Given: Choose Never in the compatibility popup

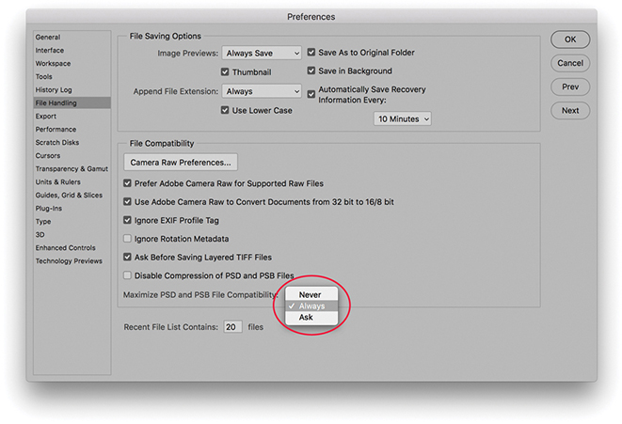Looking at the screenshot, I should click(311, 294).
